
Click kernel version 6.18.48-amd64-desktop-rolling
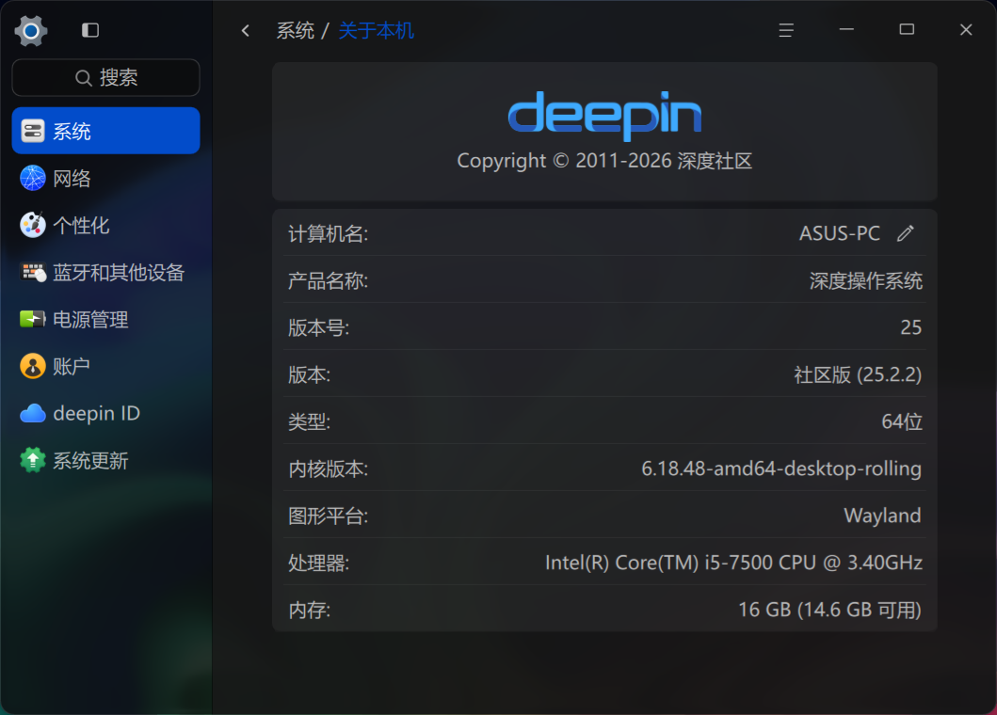781,469
